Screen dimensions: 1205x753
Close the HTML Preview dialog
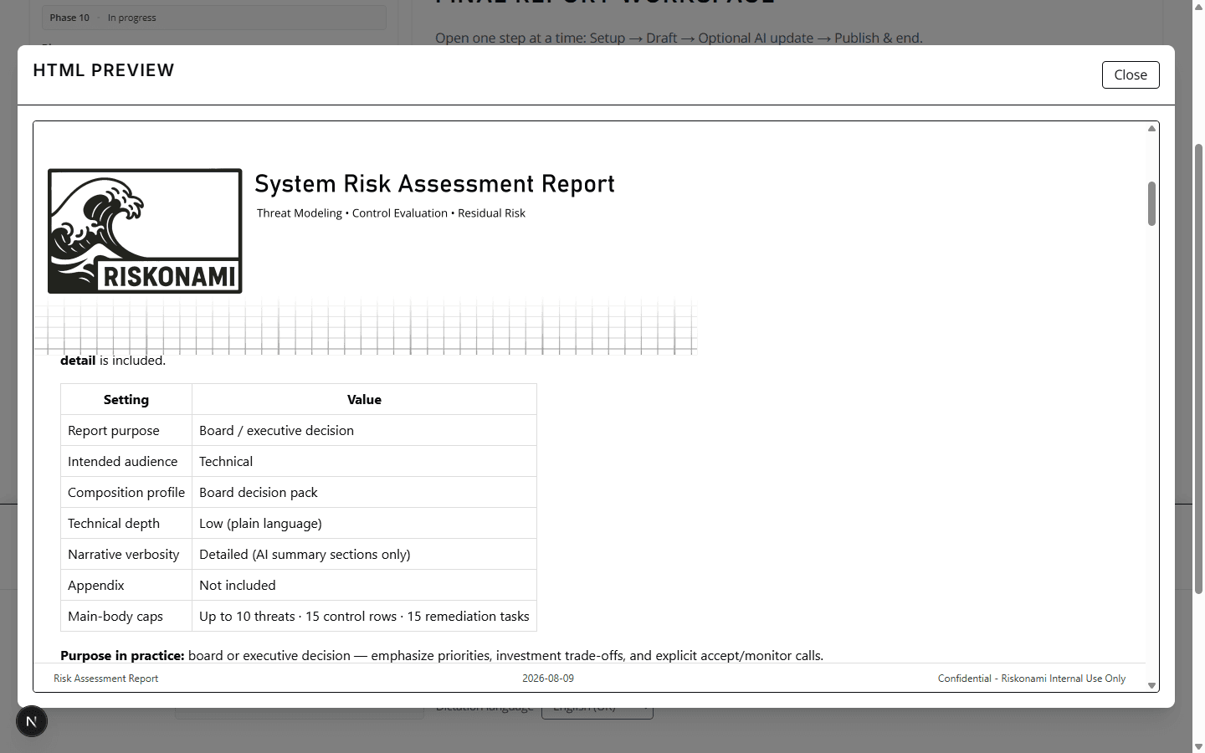click(1131, 74)
